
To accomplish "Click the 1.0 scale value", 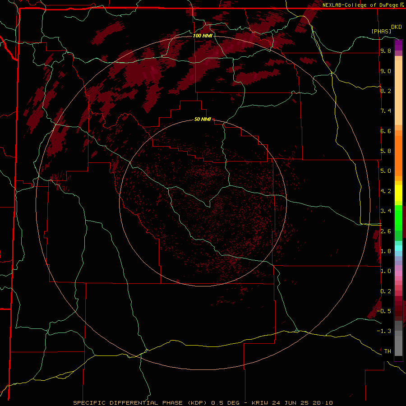I will point(386,271).
